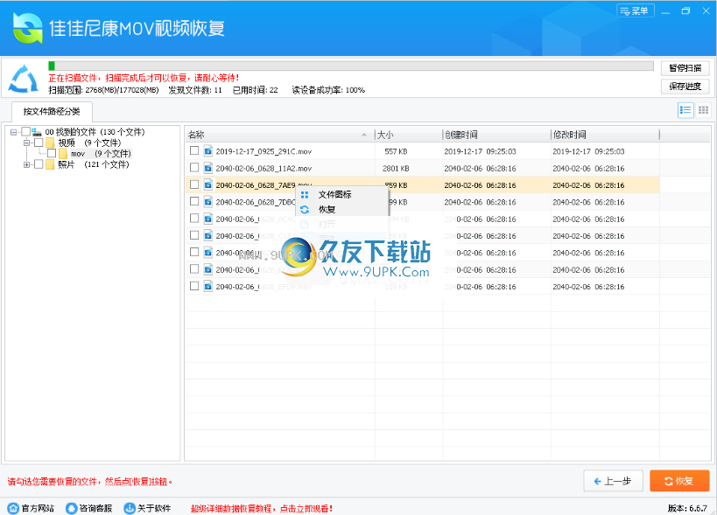This screenshot has width=717, height=515.
Task: Click the file icon of 2019-12-17_0925_291C.mov
Action: tap(208, 151)
